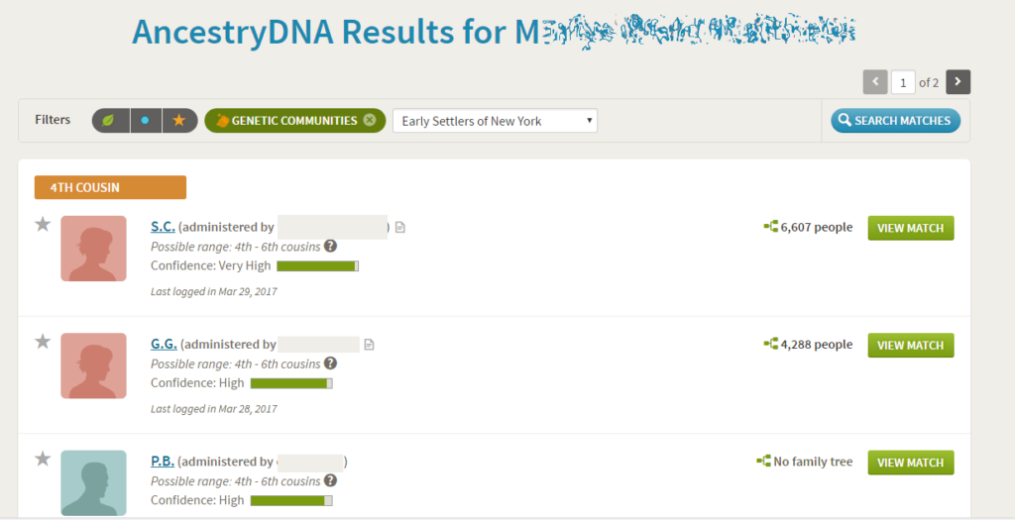Star the G.G. match
1015x520 pixels.
coord(43,342)
